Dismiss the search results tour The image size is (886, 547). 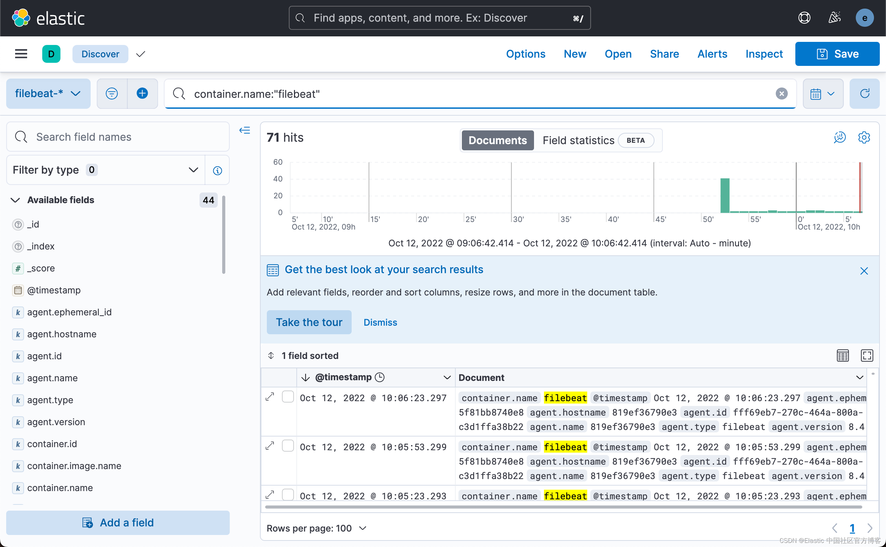point(380,322)
